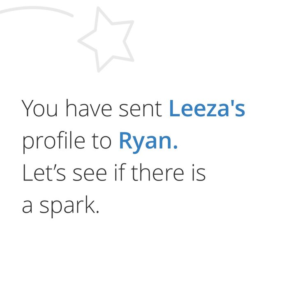The height and width of the screenshot is (296, 296).
Task: Select the word "is" ending third line
Action: [199, 173]
